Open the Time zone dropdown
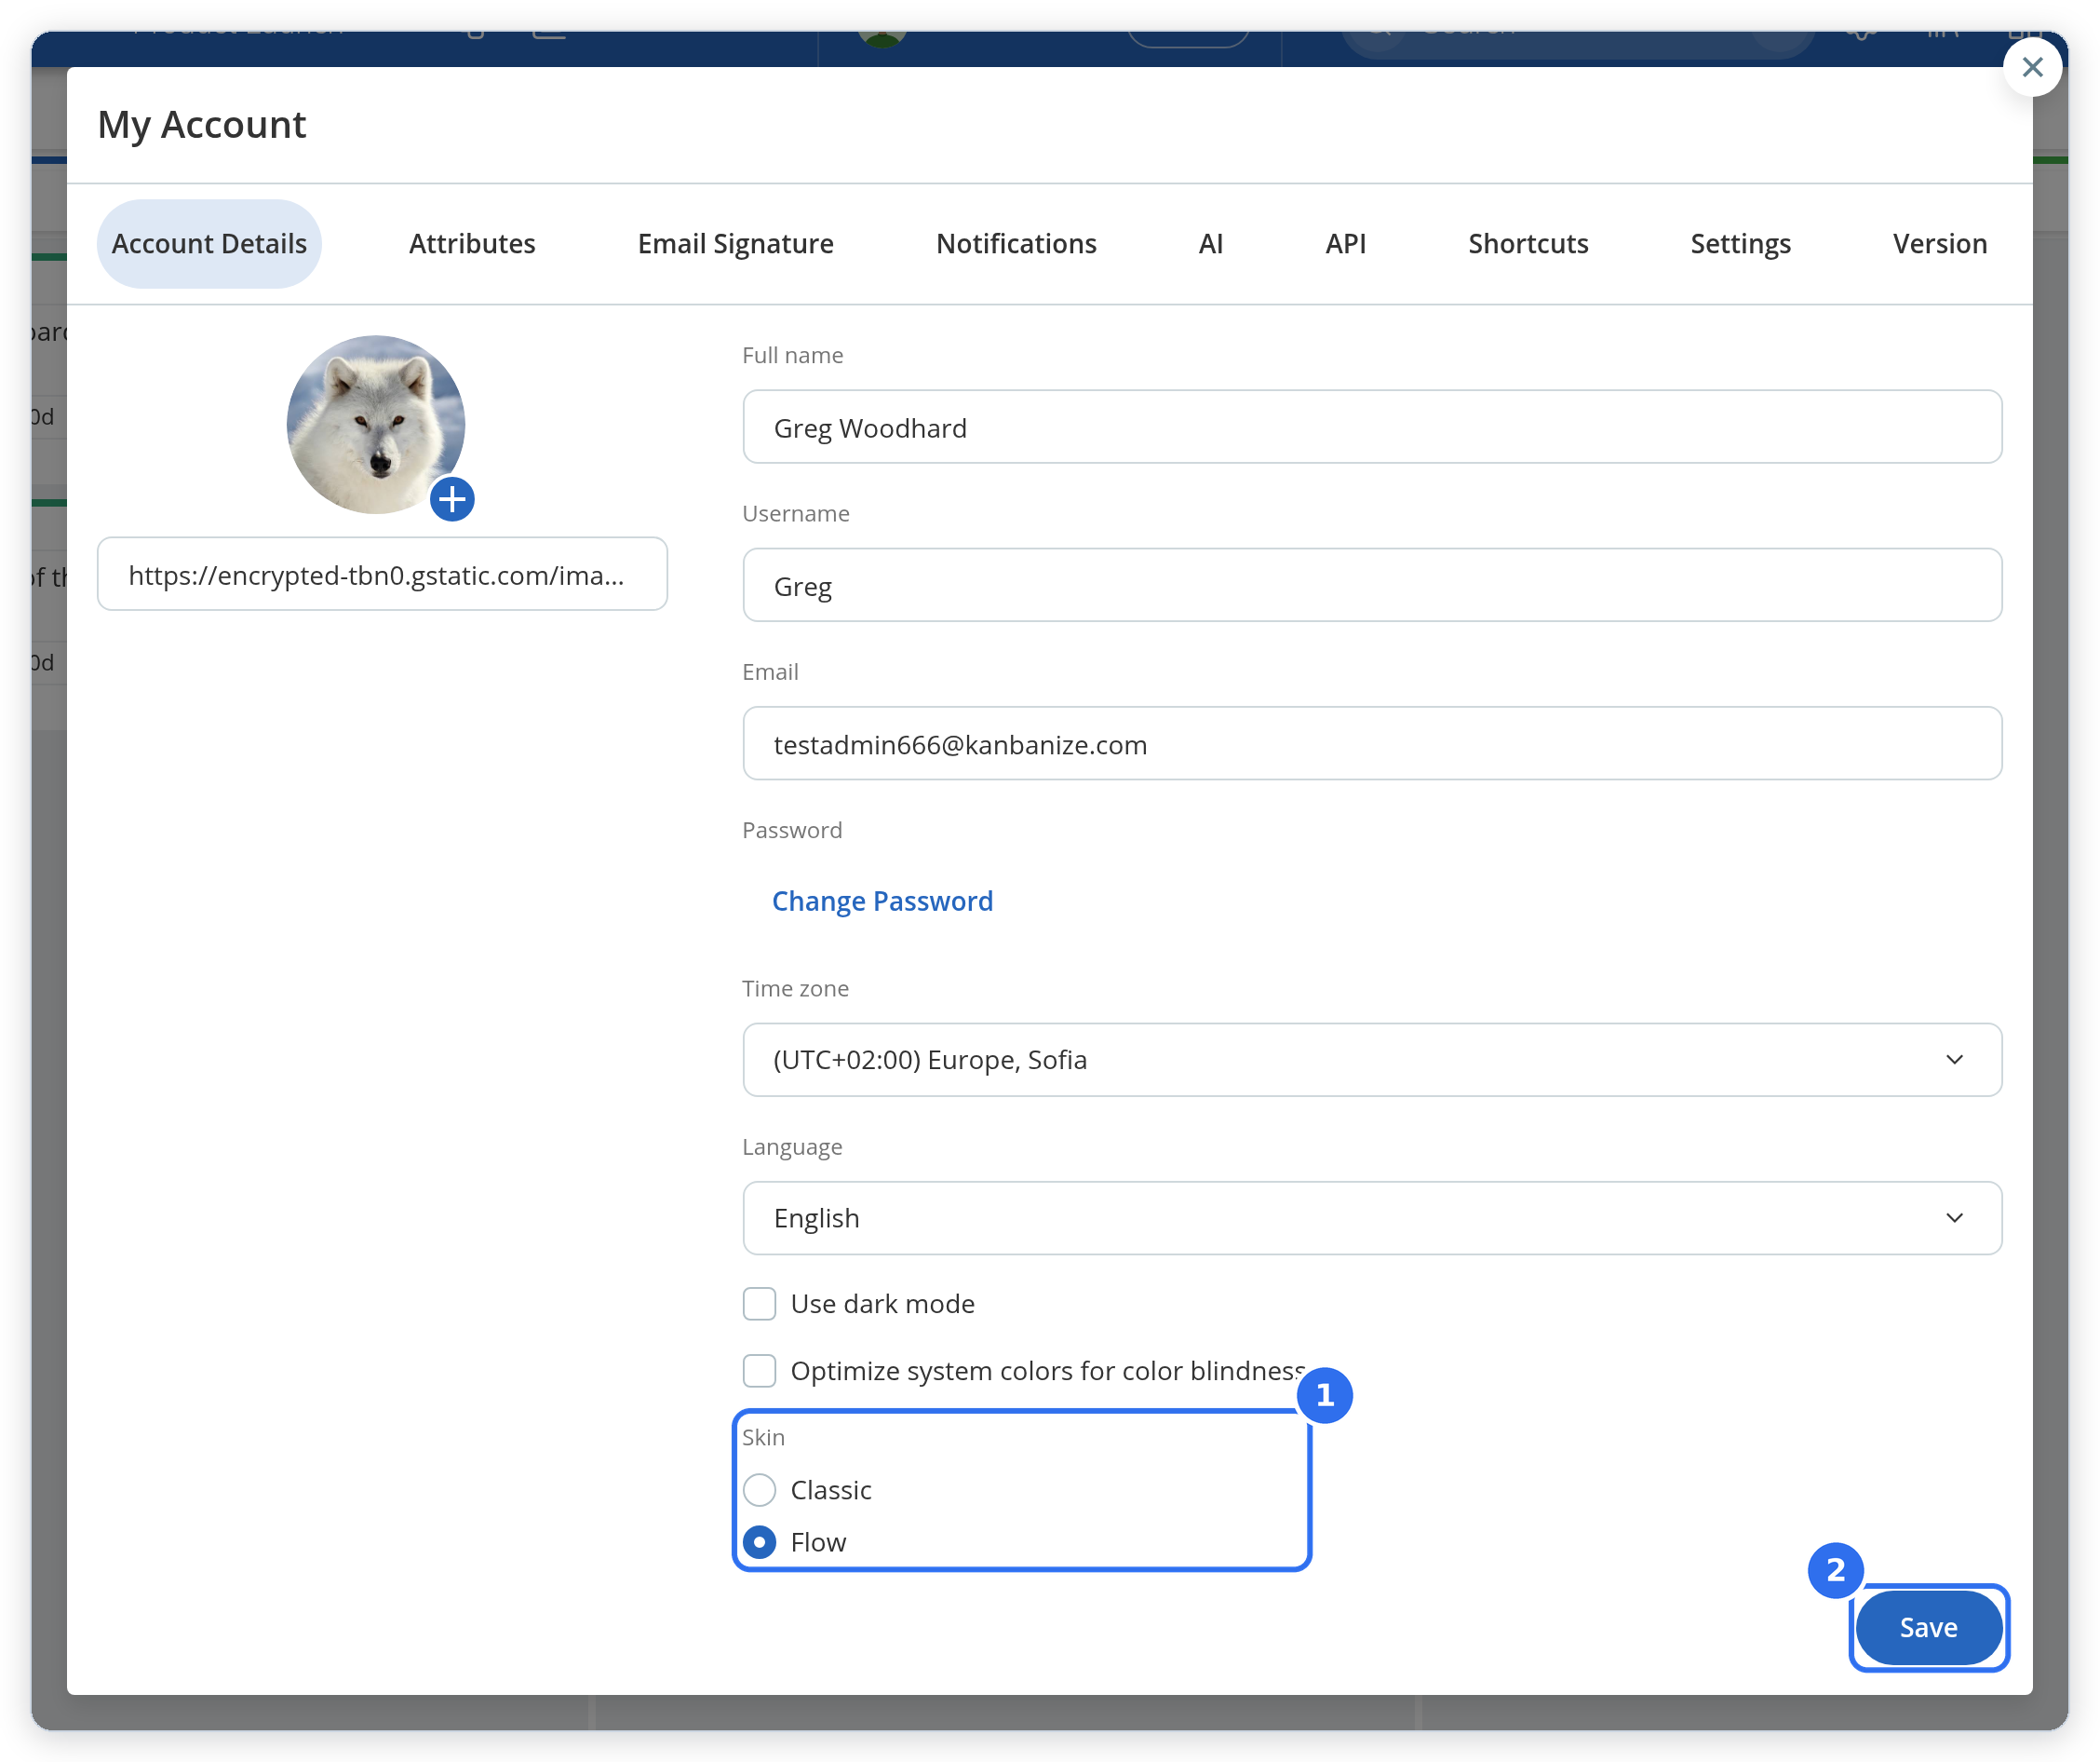 pyautogui.click(x=1371, y=1060)
